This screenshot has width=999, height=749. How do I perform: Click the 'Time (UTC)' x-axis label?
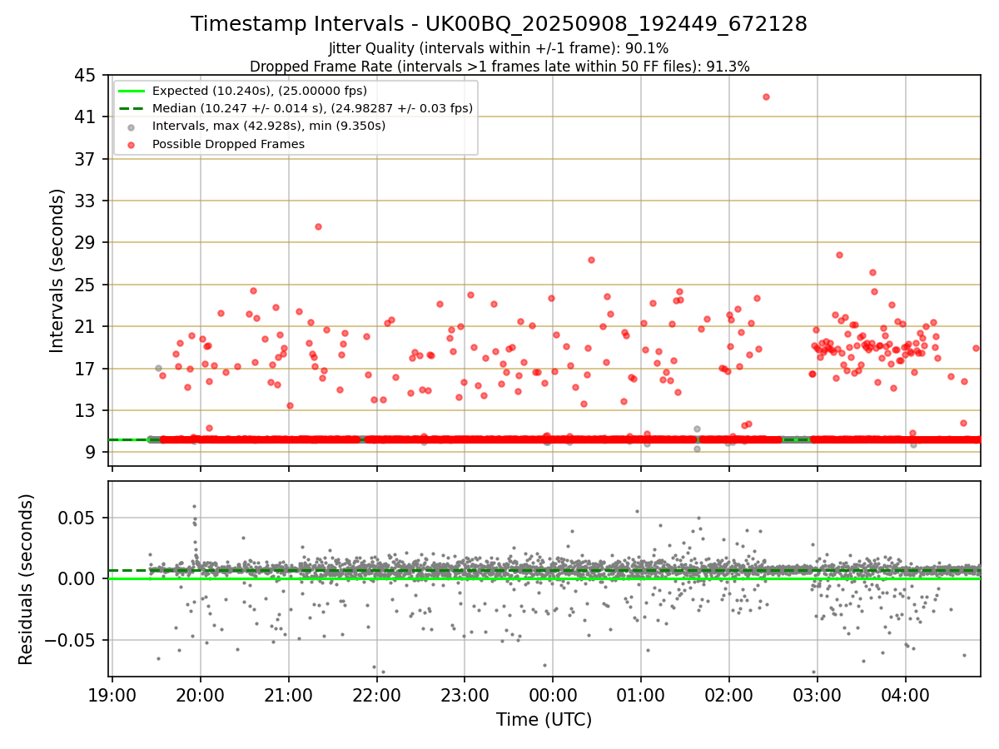(x=544, y=719)
